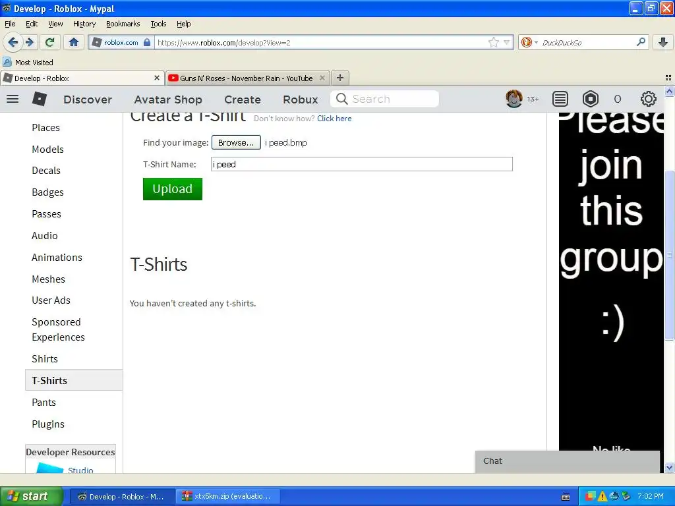Screen dimensions: 675x506
Task: Click the green Upload button
Action: tap(173, 189)
